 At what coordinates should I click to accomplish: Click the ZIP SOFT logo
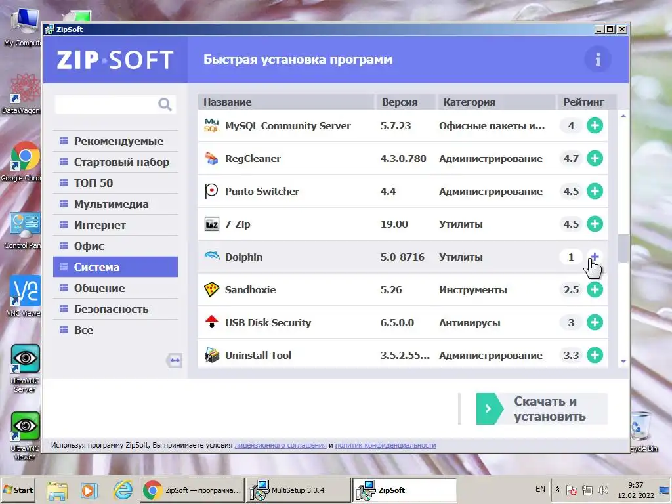point(115,60)
